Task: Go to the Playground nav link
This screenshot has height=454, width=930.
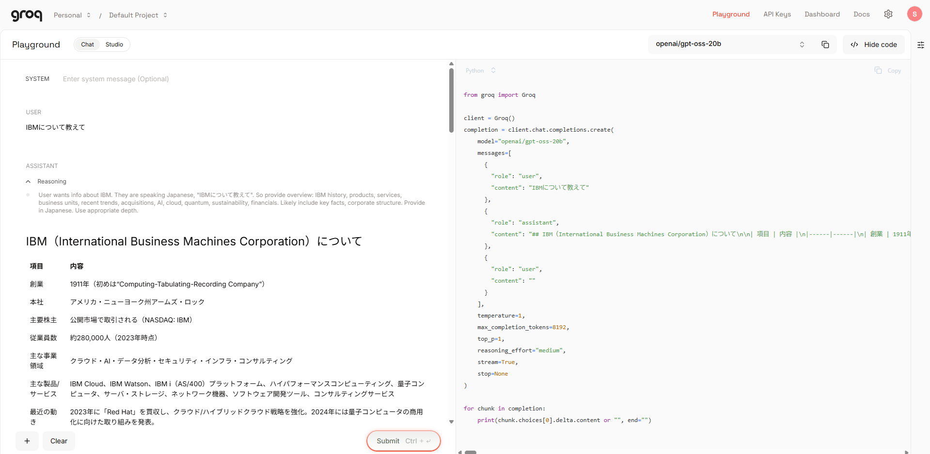Action: tap(731, 14)
